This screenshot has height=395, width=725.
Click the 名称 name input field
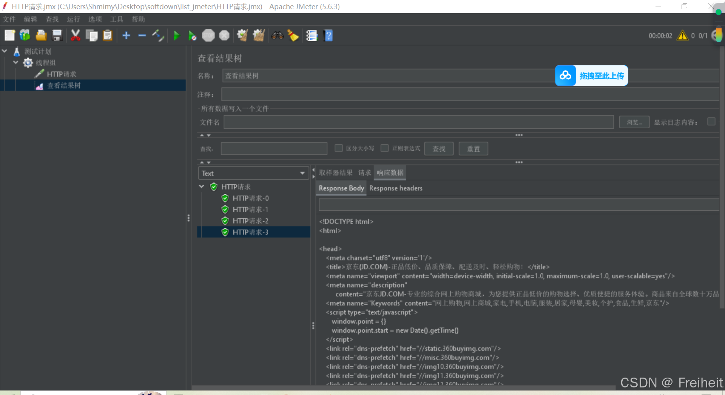470,76
